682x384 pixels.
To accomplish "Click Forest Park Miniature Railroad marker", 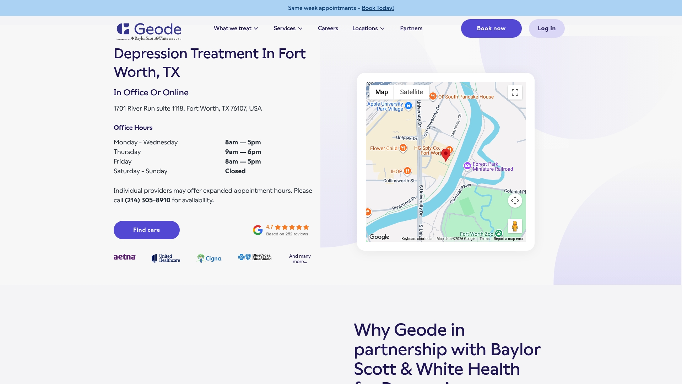I will [467, 166].
